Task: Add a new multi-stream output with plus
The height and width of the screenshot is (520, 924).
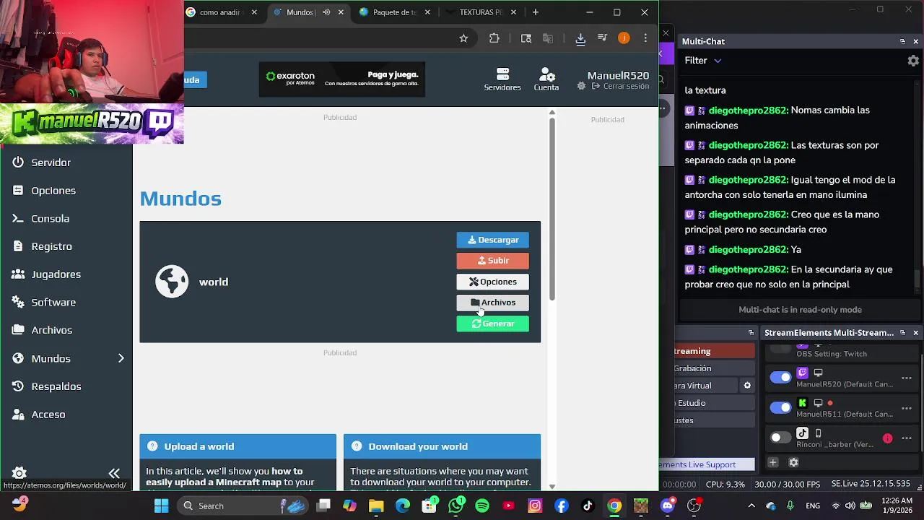Action: (772, 462)
